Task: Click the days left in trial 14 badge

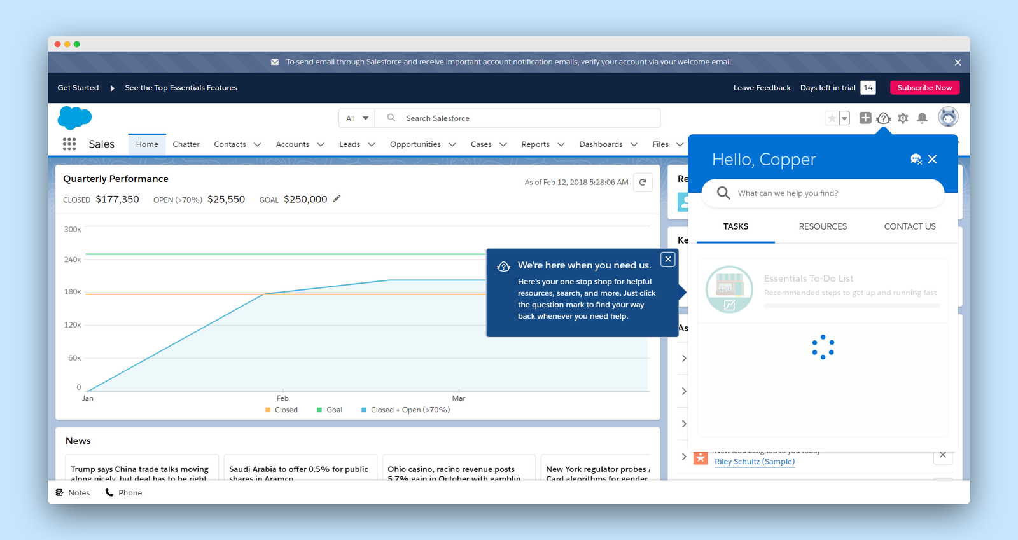Action: (868, 88)
